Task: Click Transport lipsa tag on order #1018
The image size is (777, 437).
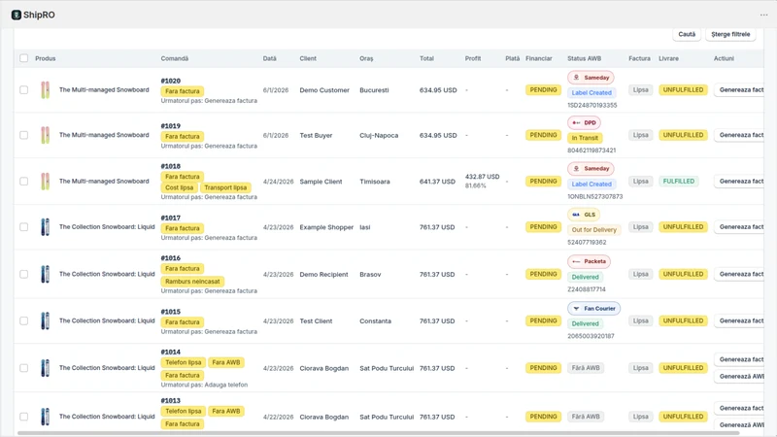Action: [225, 187]
